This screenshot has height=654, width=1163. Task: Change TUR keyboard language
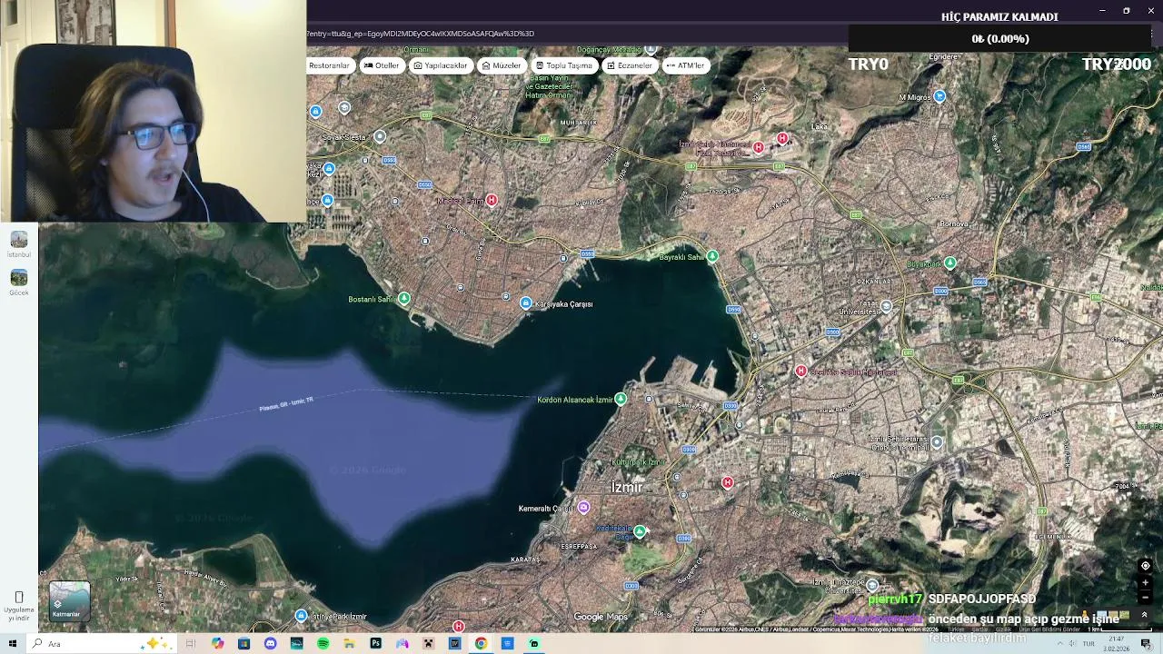pos(1088,643)
